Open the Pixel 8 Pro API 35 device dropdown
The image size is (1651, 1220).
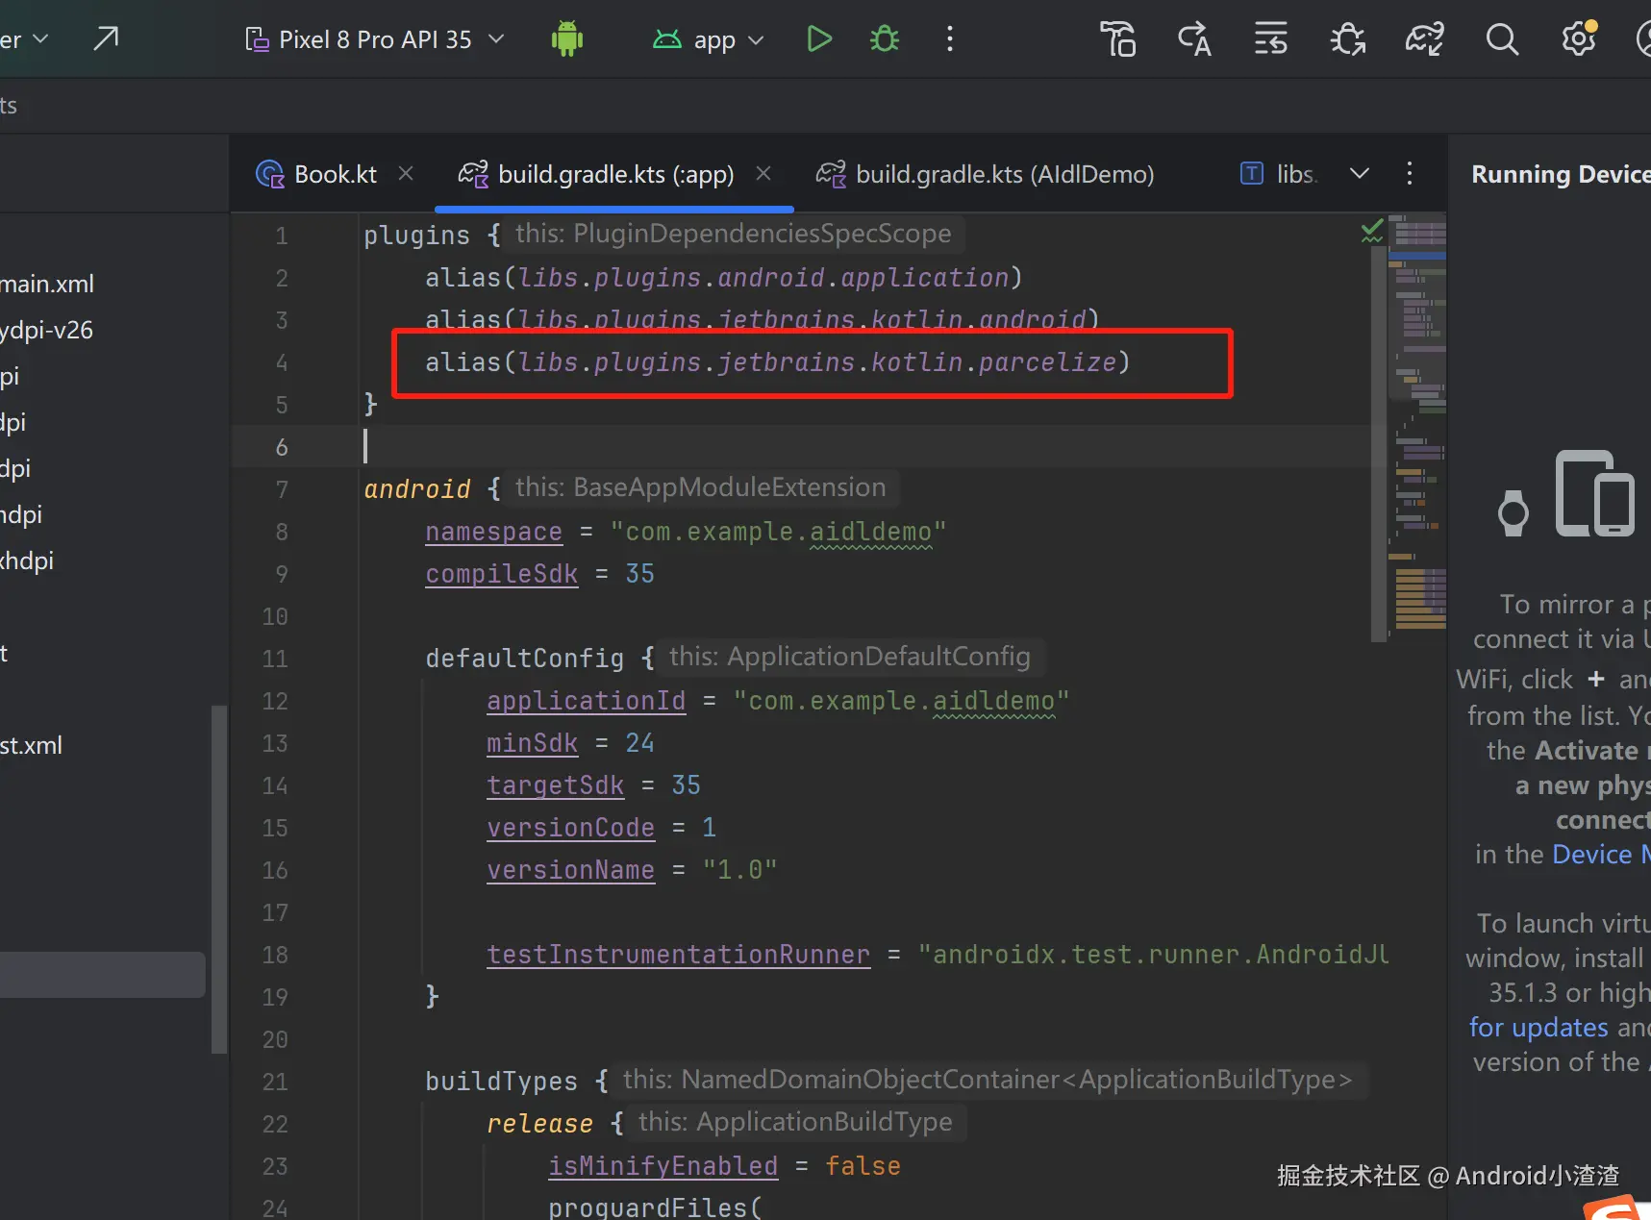(375, 39)
